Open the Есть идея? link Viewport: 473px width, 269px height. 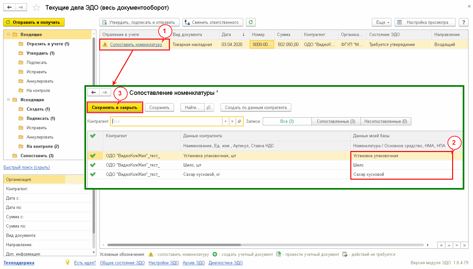click(85, 263)
